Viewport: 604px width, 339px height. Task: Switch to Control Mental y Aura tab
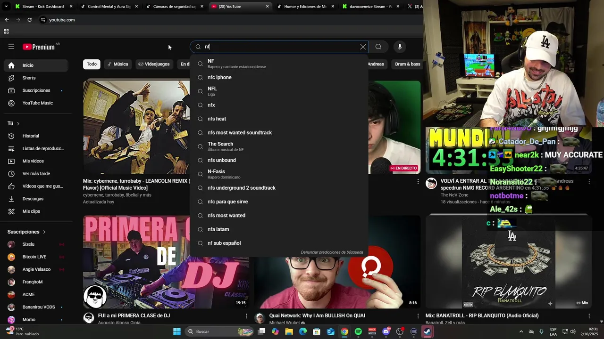pos(109,7)
